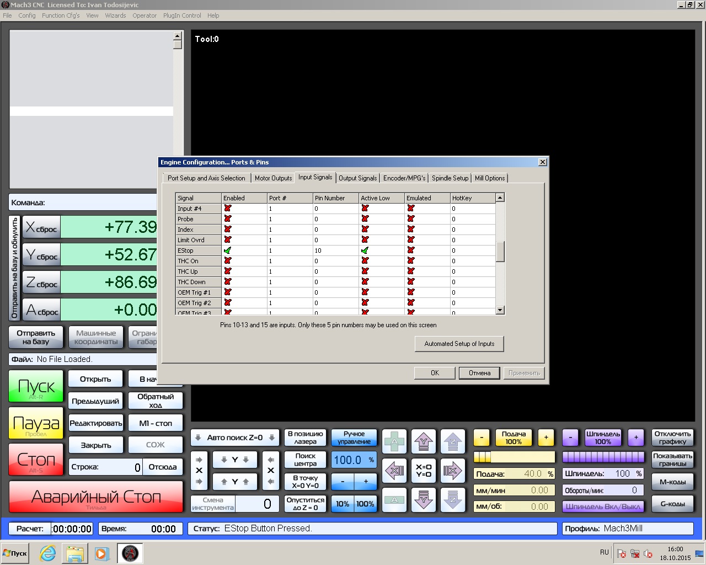This screenshot has width=706, height=565.
Task: Jog X axis right with arrow icon
Action: (453, 470)
